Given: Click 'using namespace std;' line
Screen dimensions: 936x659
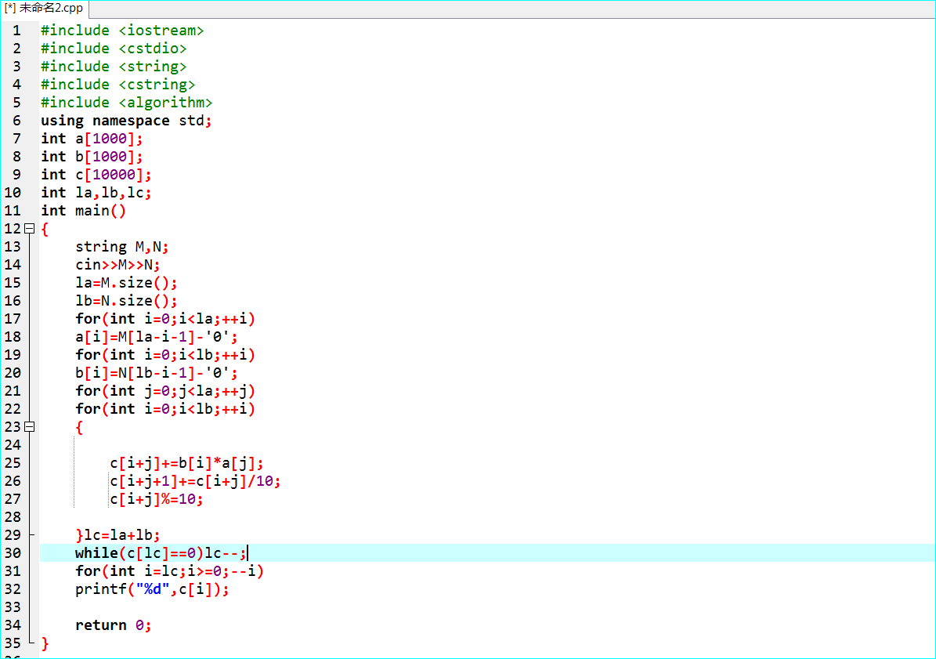Looking at the screenshot, I should [126, 121].
